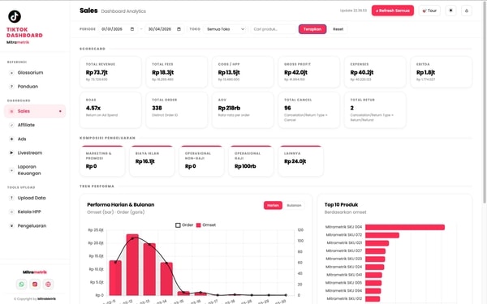Click the Total Revenue Rp 73.7jt card
487x304 pixels.
point(110,72)
